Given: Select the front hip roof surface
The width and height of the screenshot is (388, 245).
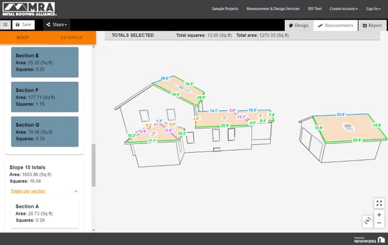Looking at the screenshot, I should pyautogui.click(x=155, y=135).
